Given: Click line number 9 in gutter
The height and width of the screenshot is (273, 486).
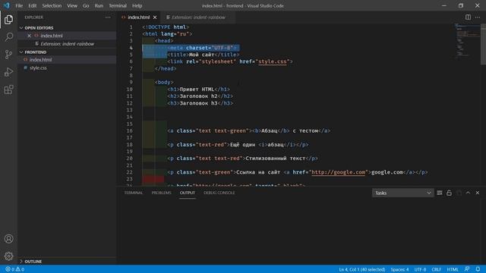Looking at the screenshot, I should [131, 83].
